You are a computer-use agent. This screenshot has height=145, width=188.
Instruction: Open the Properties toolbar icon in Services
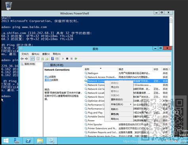tap(38, 58)
